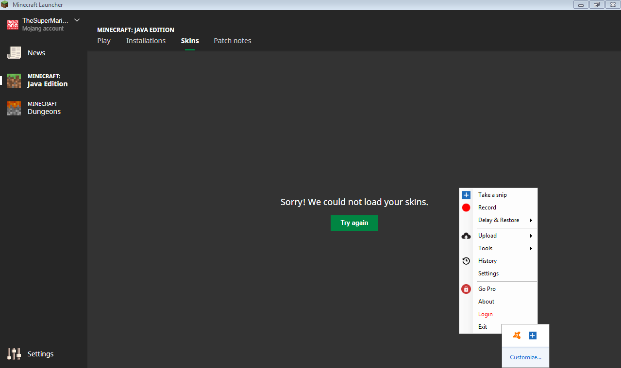Viewport: 621px width, 368px height.
Task: Select the Minecraft Java Edition grass block icon
Action: coord(14,80)
